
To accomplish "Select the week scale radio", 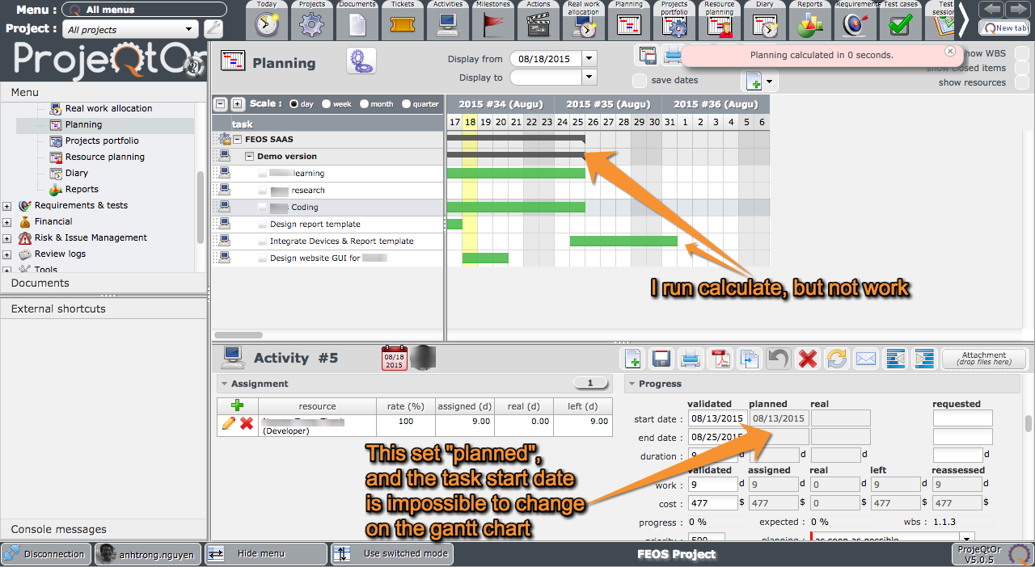I will coord(326,103).
